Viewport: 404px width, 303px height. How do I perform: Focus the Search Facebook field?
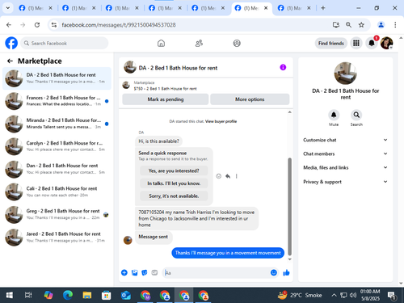pyautogui.click(x=65, y=43)
